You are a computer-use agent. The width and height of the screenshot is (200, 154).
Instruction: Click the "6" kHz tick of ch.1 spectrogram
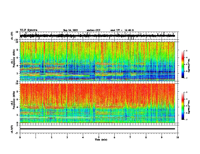(x=17, y=58)
